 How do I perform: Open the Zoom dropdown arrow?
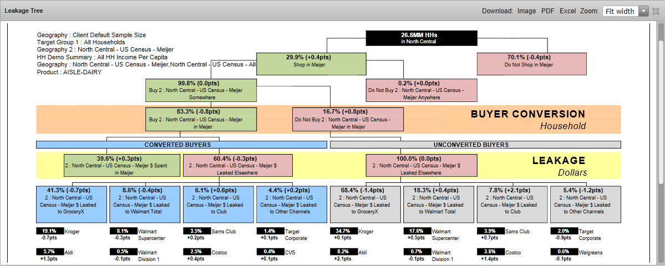(x=643, y=11)
